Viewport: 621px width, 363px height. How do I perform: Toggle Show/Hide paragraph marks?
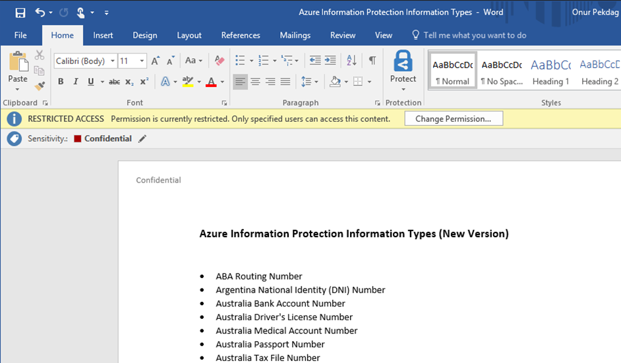372,61
